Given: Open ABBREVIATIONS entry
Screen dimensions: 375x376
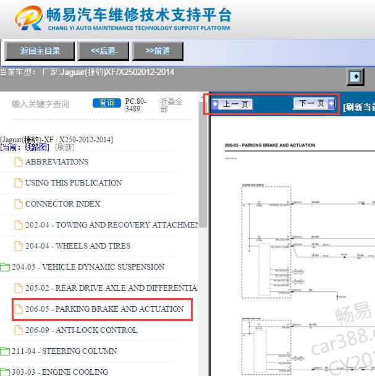Looking at the screenshot, I should 57,162.
